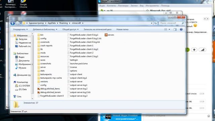The width and height of the screenshot is (215, 121).
Task: Select the coremods folder icon
Action: [x=39, y=42]
